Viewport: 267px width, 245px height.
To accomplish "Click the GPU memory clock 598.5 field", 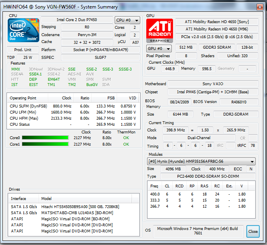I will [x=207, y=69].
